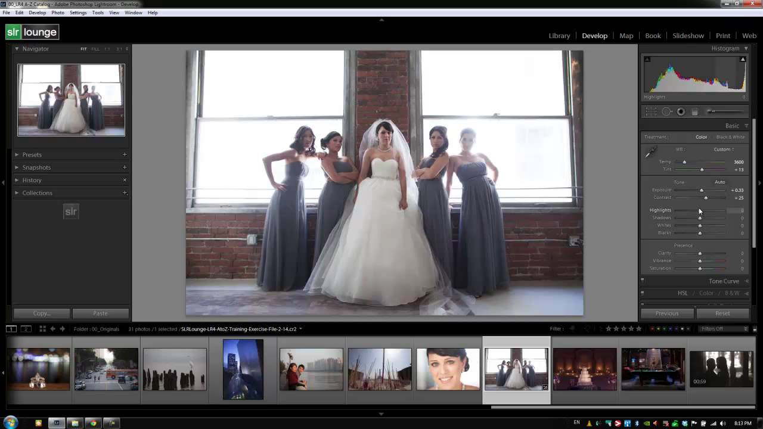This screenshot has height=429, width=763.
Task: Add a new preset with plus icon
Action: click(125, 154)
